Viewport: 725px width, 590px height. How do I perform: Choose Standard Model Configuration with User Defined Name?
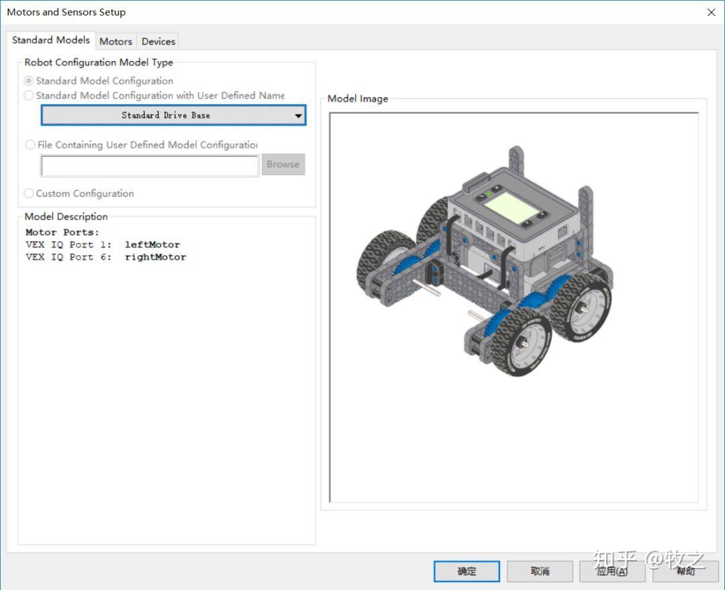tap(29, 96)
